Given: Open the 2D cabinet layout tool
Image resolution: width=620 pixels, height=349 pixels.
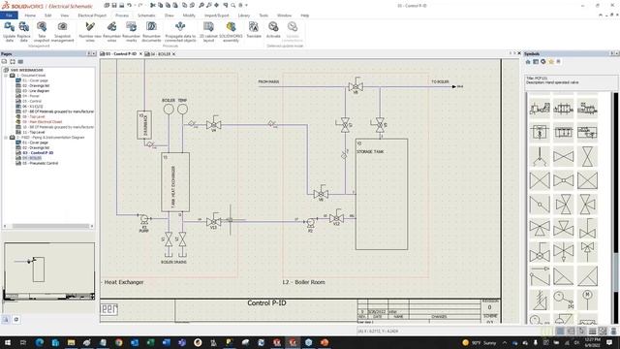Looking at the screenshot, I should click(209, 31).
